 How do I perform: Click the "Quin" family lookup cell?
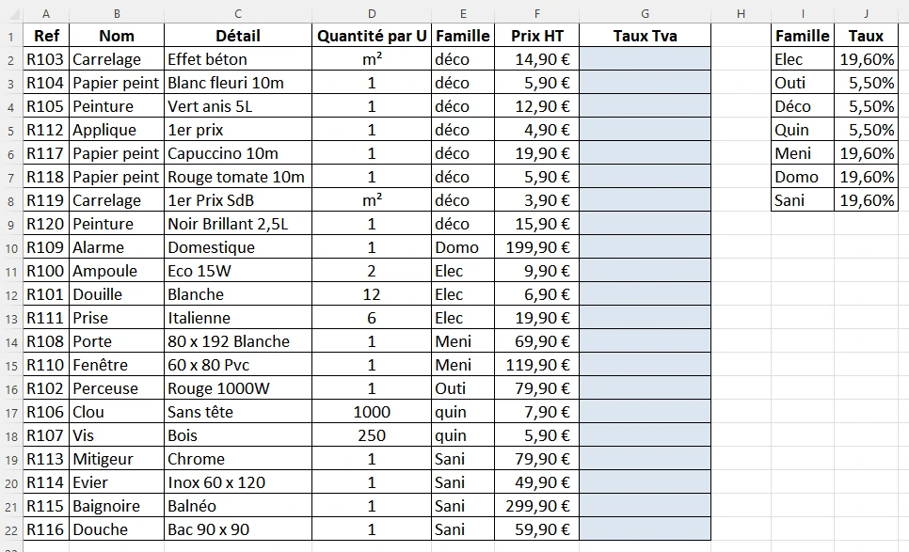tap(802, 130)
